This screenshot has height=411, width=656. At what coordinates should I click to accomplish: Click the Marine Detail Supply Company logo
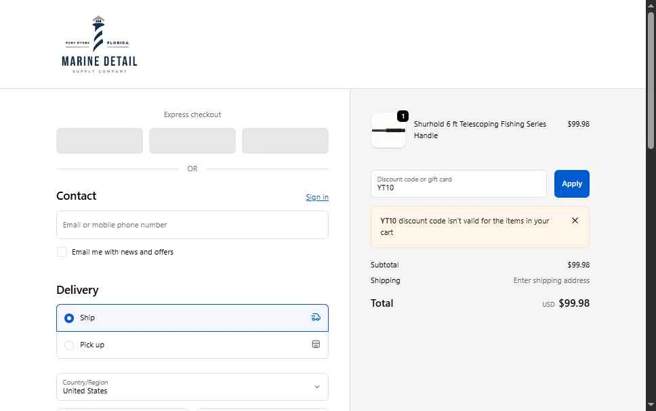(99, 44)
